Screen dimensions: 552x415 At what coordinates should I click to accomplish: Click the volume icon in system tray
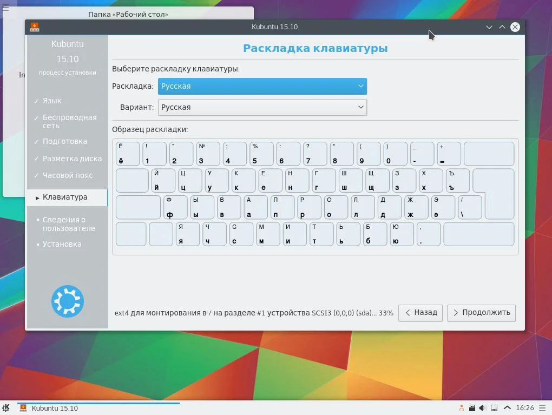(x=482, y=408)
